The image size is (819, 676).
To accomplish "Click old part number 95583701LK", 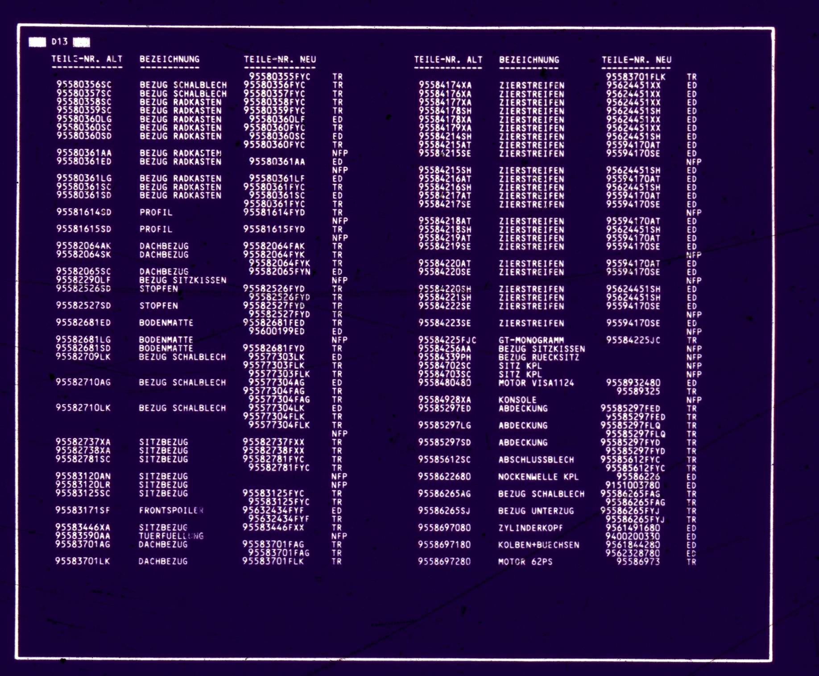I will pyautogui.click(x=83, y=561).
